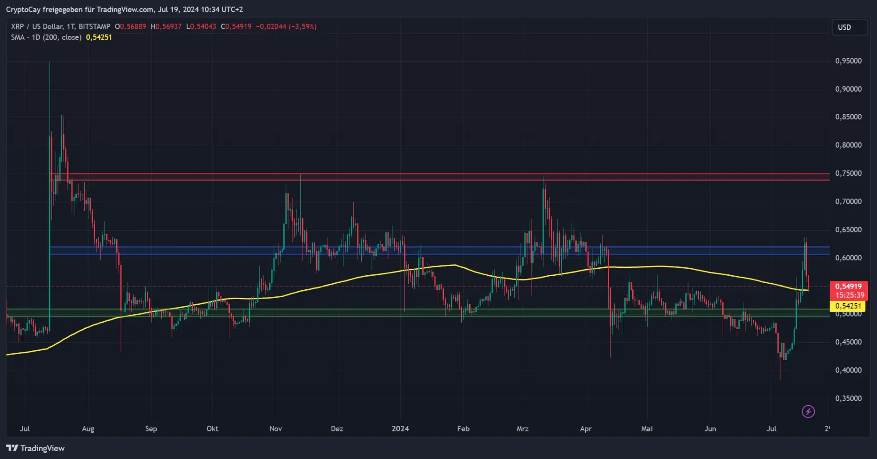This screenshot has height=459, width=877.
Task: Click the 0,70000 price axis label
Action: [848, 202]
